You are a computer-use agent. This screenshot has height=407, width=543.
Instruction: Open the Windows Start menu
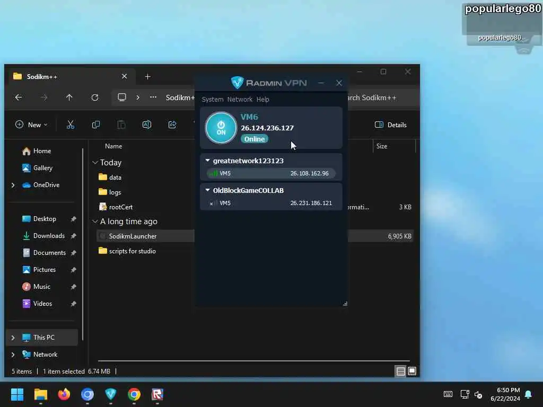click(17, 394)
